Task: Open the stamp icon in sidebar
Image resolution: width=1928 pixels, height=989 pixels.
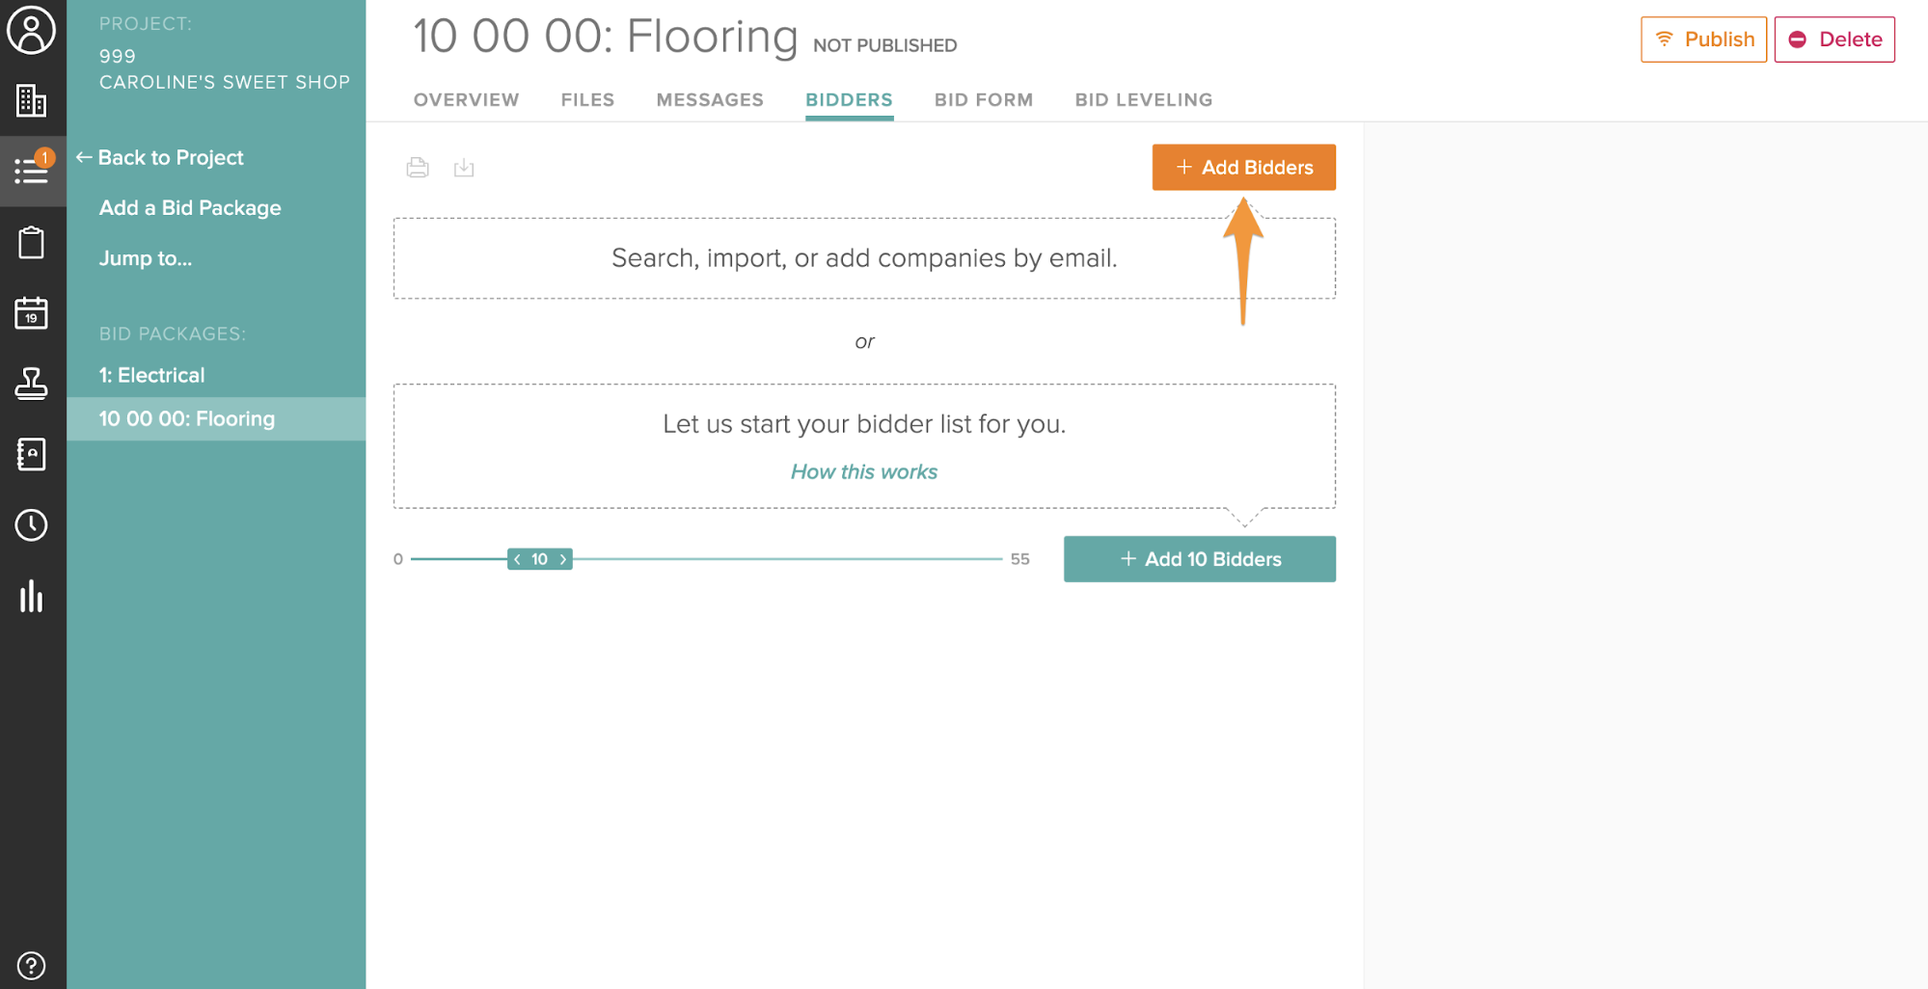Action: click(32, 384)
